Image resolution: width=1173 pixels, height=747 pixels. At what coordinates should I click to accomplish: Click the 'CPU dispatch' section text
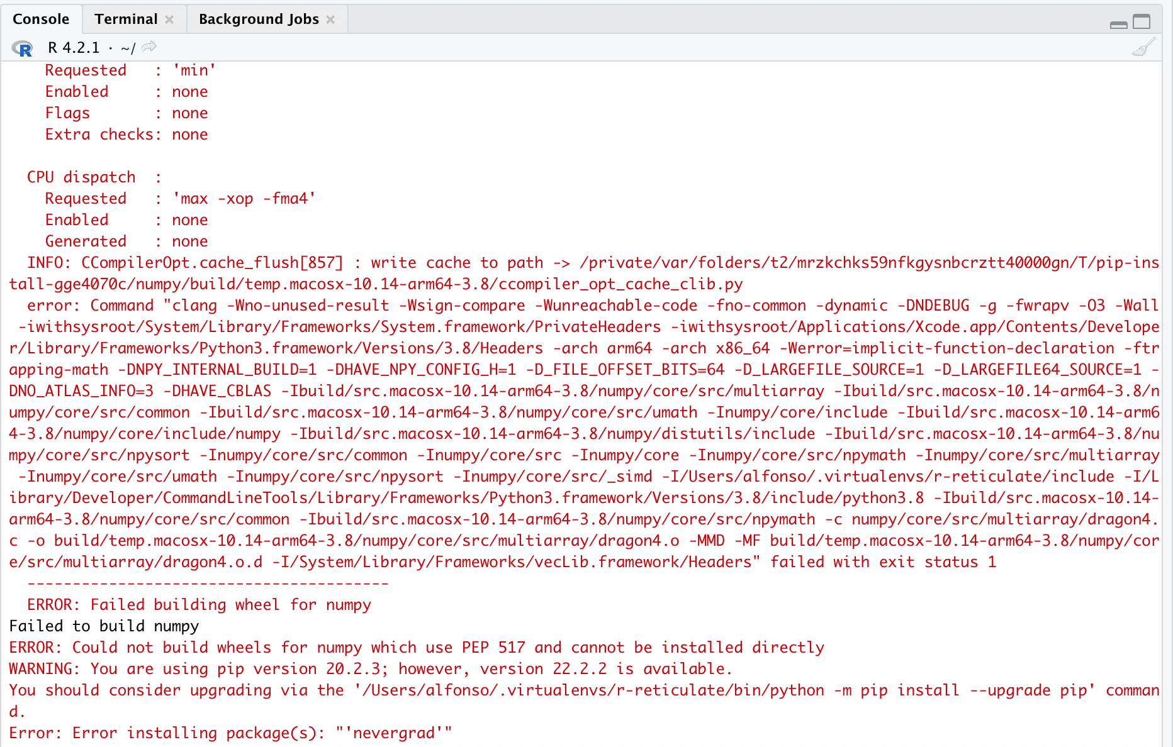(81, 177)
